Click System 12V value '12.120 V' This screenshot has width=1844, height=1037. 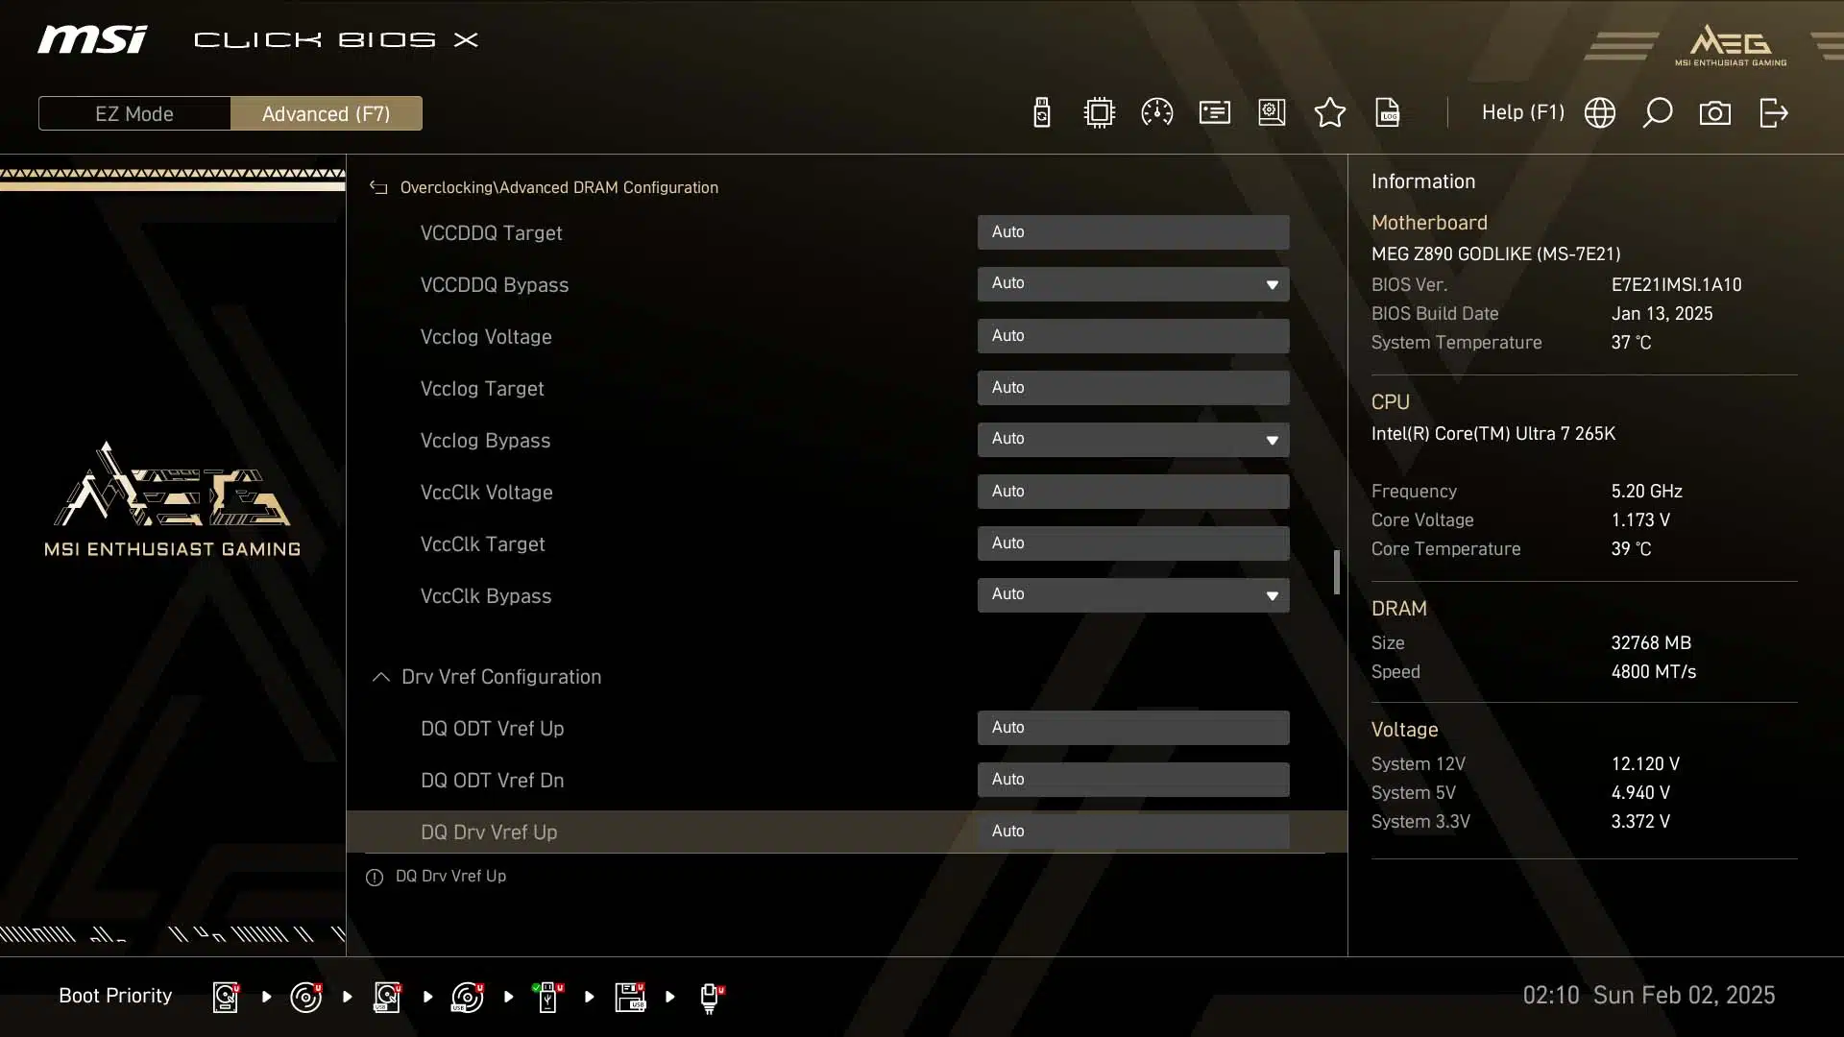pos(1645,764)
